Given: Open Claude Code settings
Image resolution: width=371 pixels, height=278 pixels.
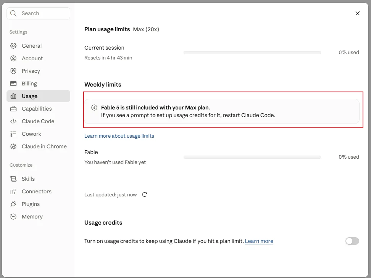Looking at the screenshot, I should point(38,121).
